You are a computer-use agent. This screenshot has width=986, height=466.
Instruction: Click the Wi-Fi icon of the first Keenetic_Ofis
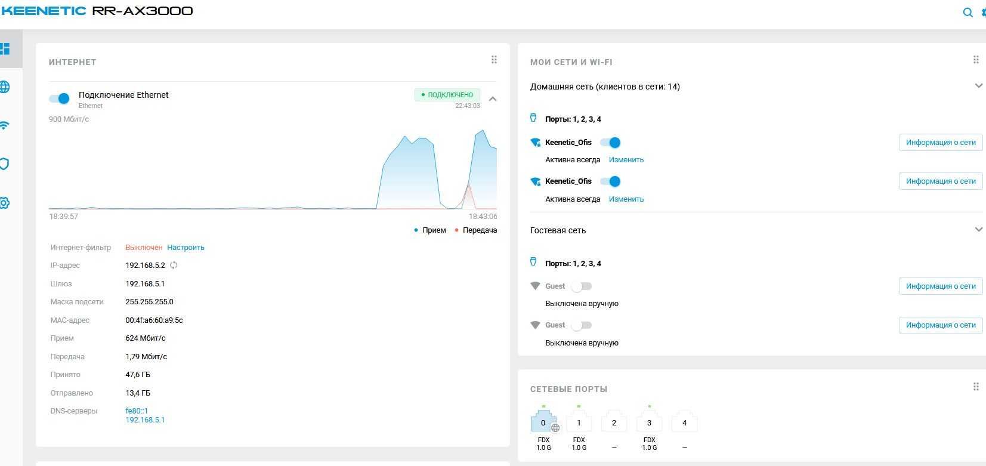pos(535,143)
